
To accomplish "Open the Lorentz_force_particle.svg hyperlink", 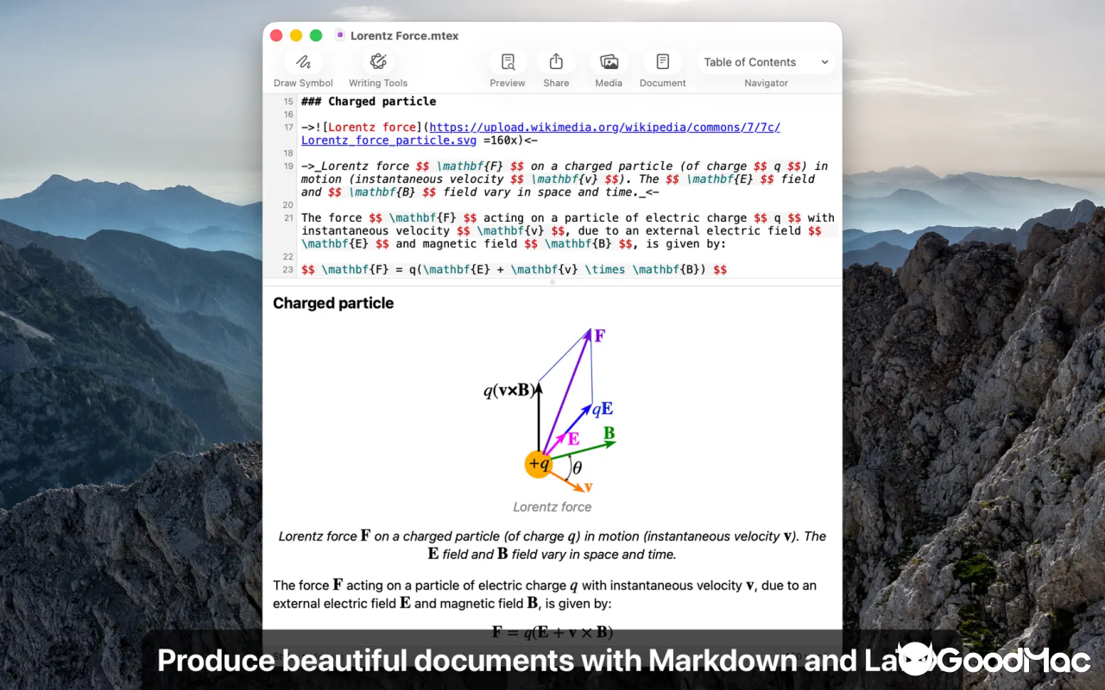I will pyautogui.click(x=388, y=140).
